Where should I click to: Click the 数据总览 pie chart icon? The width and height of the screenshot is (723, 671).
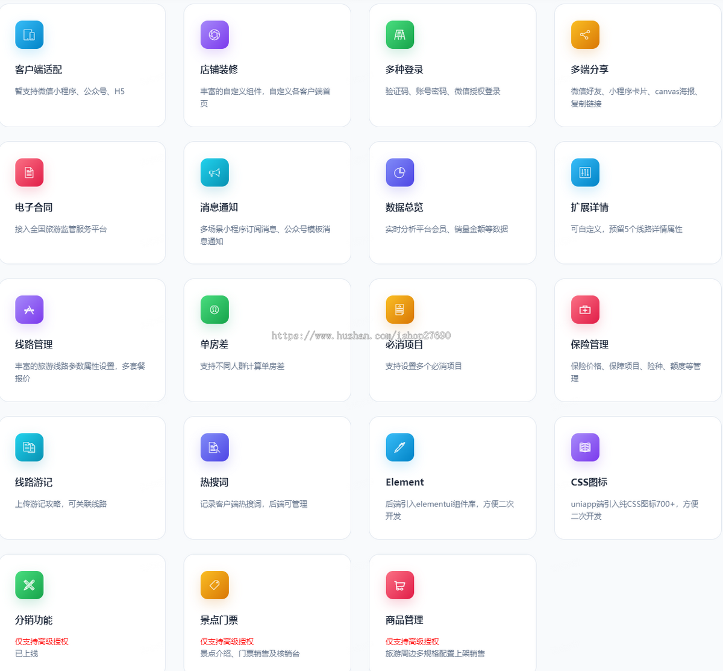click(400, 172)
